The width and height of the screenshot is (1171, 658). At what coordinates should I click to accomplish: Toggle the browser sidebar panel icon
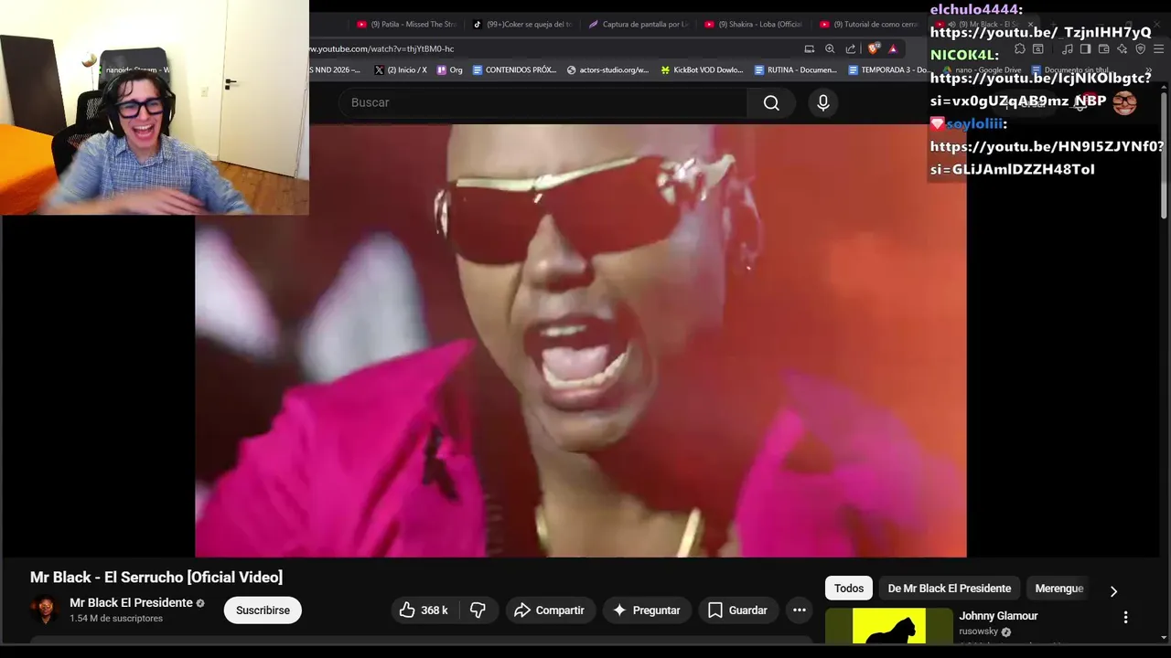pos(1085,48)
